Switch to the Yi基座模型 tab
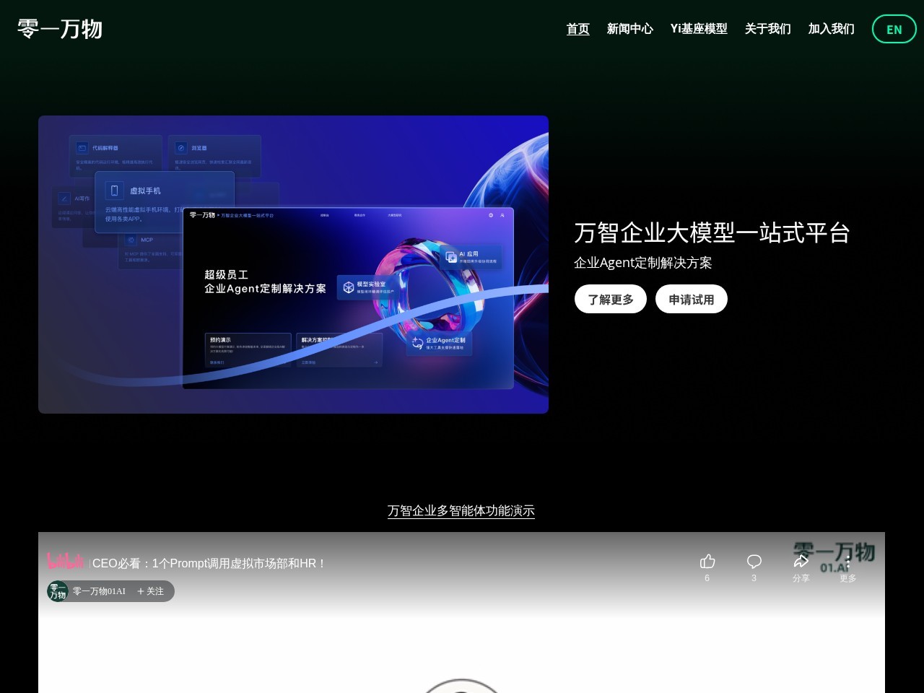 (x=698, y=29)
